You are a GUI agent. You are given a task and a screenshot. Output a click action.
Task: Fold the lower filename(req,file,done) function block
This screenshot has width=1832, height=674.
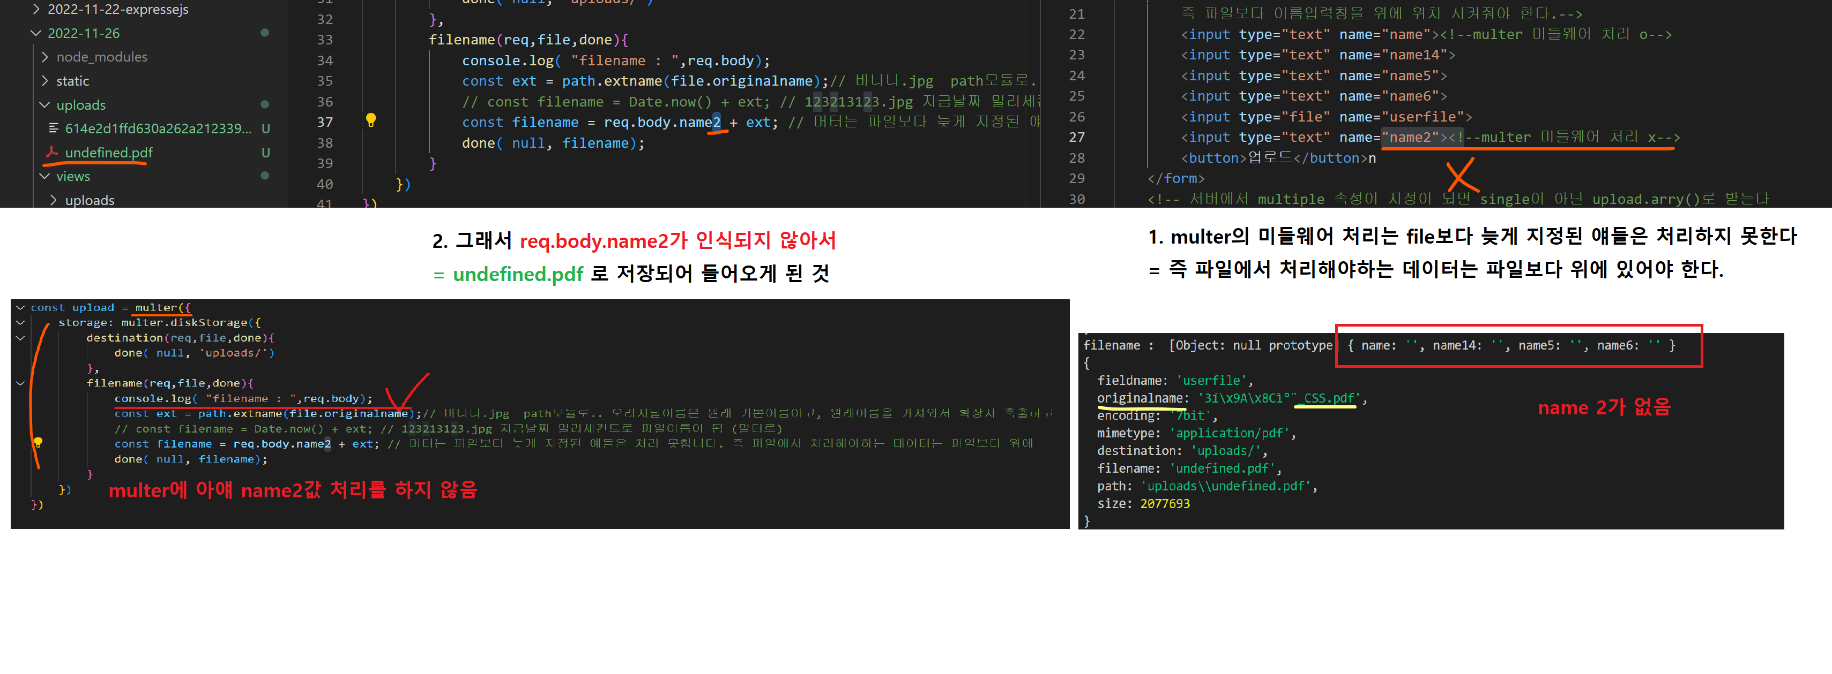click(x=20, y=383)
